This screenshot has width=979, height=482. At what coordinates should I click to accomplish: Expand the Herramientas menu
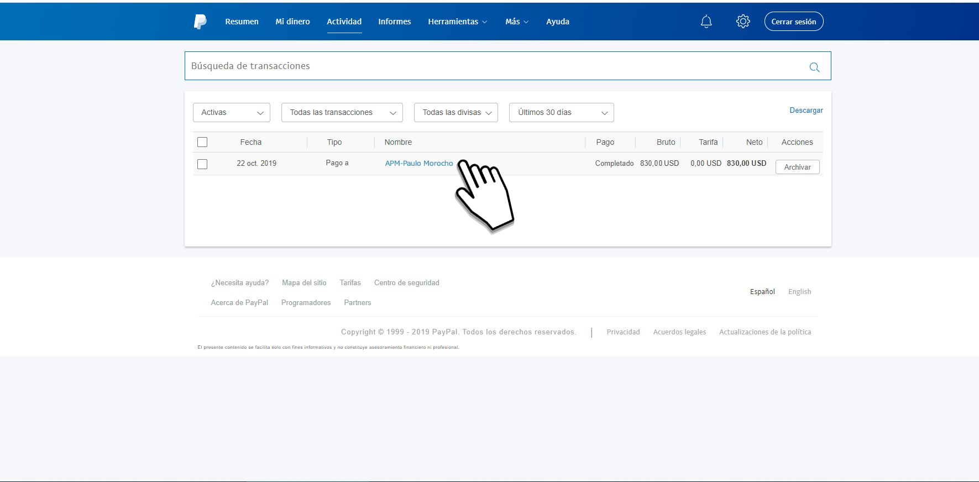coord(458,22)
